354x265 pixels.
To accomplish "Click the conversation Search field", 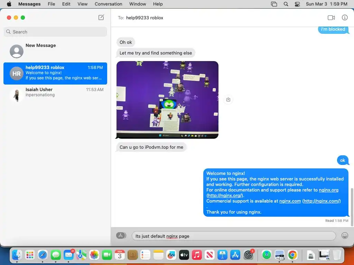I will [55, 32].
